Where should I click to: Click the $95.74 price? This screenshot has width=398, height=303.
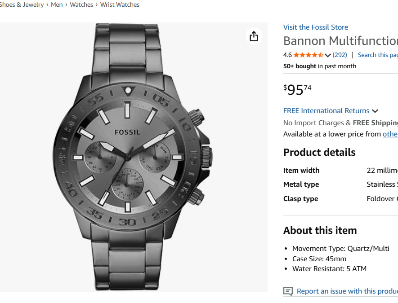pyautogui.click(x=297, y=90)
